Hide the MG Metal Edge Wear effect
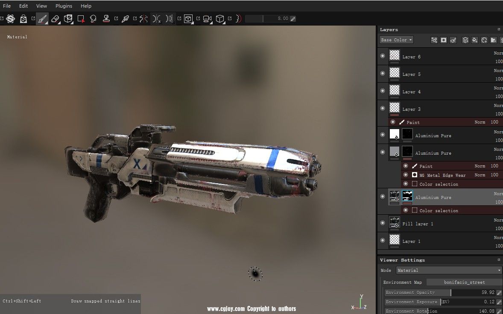This screenshot has width=503, height=314. point(406,175)
